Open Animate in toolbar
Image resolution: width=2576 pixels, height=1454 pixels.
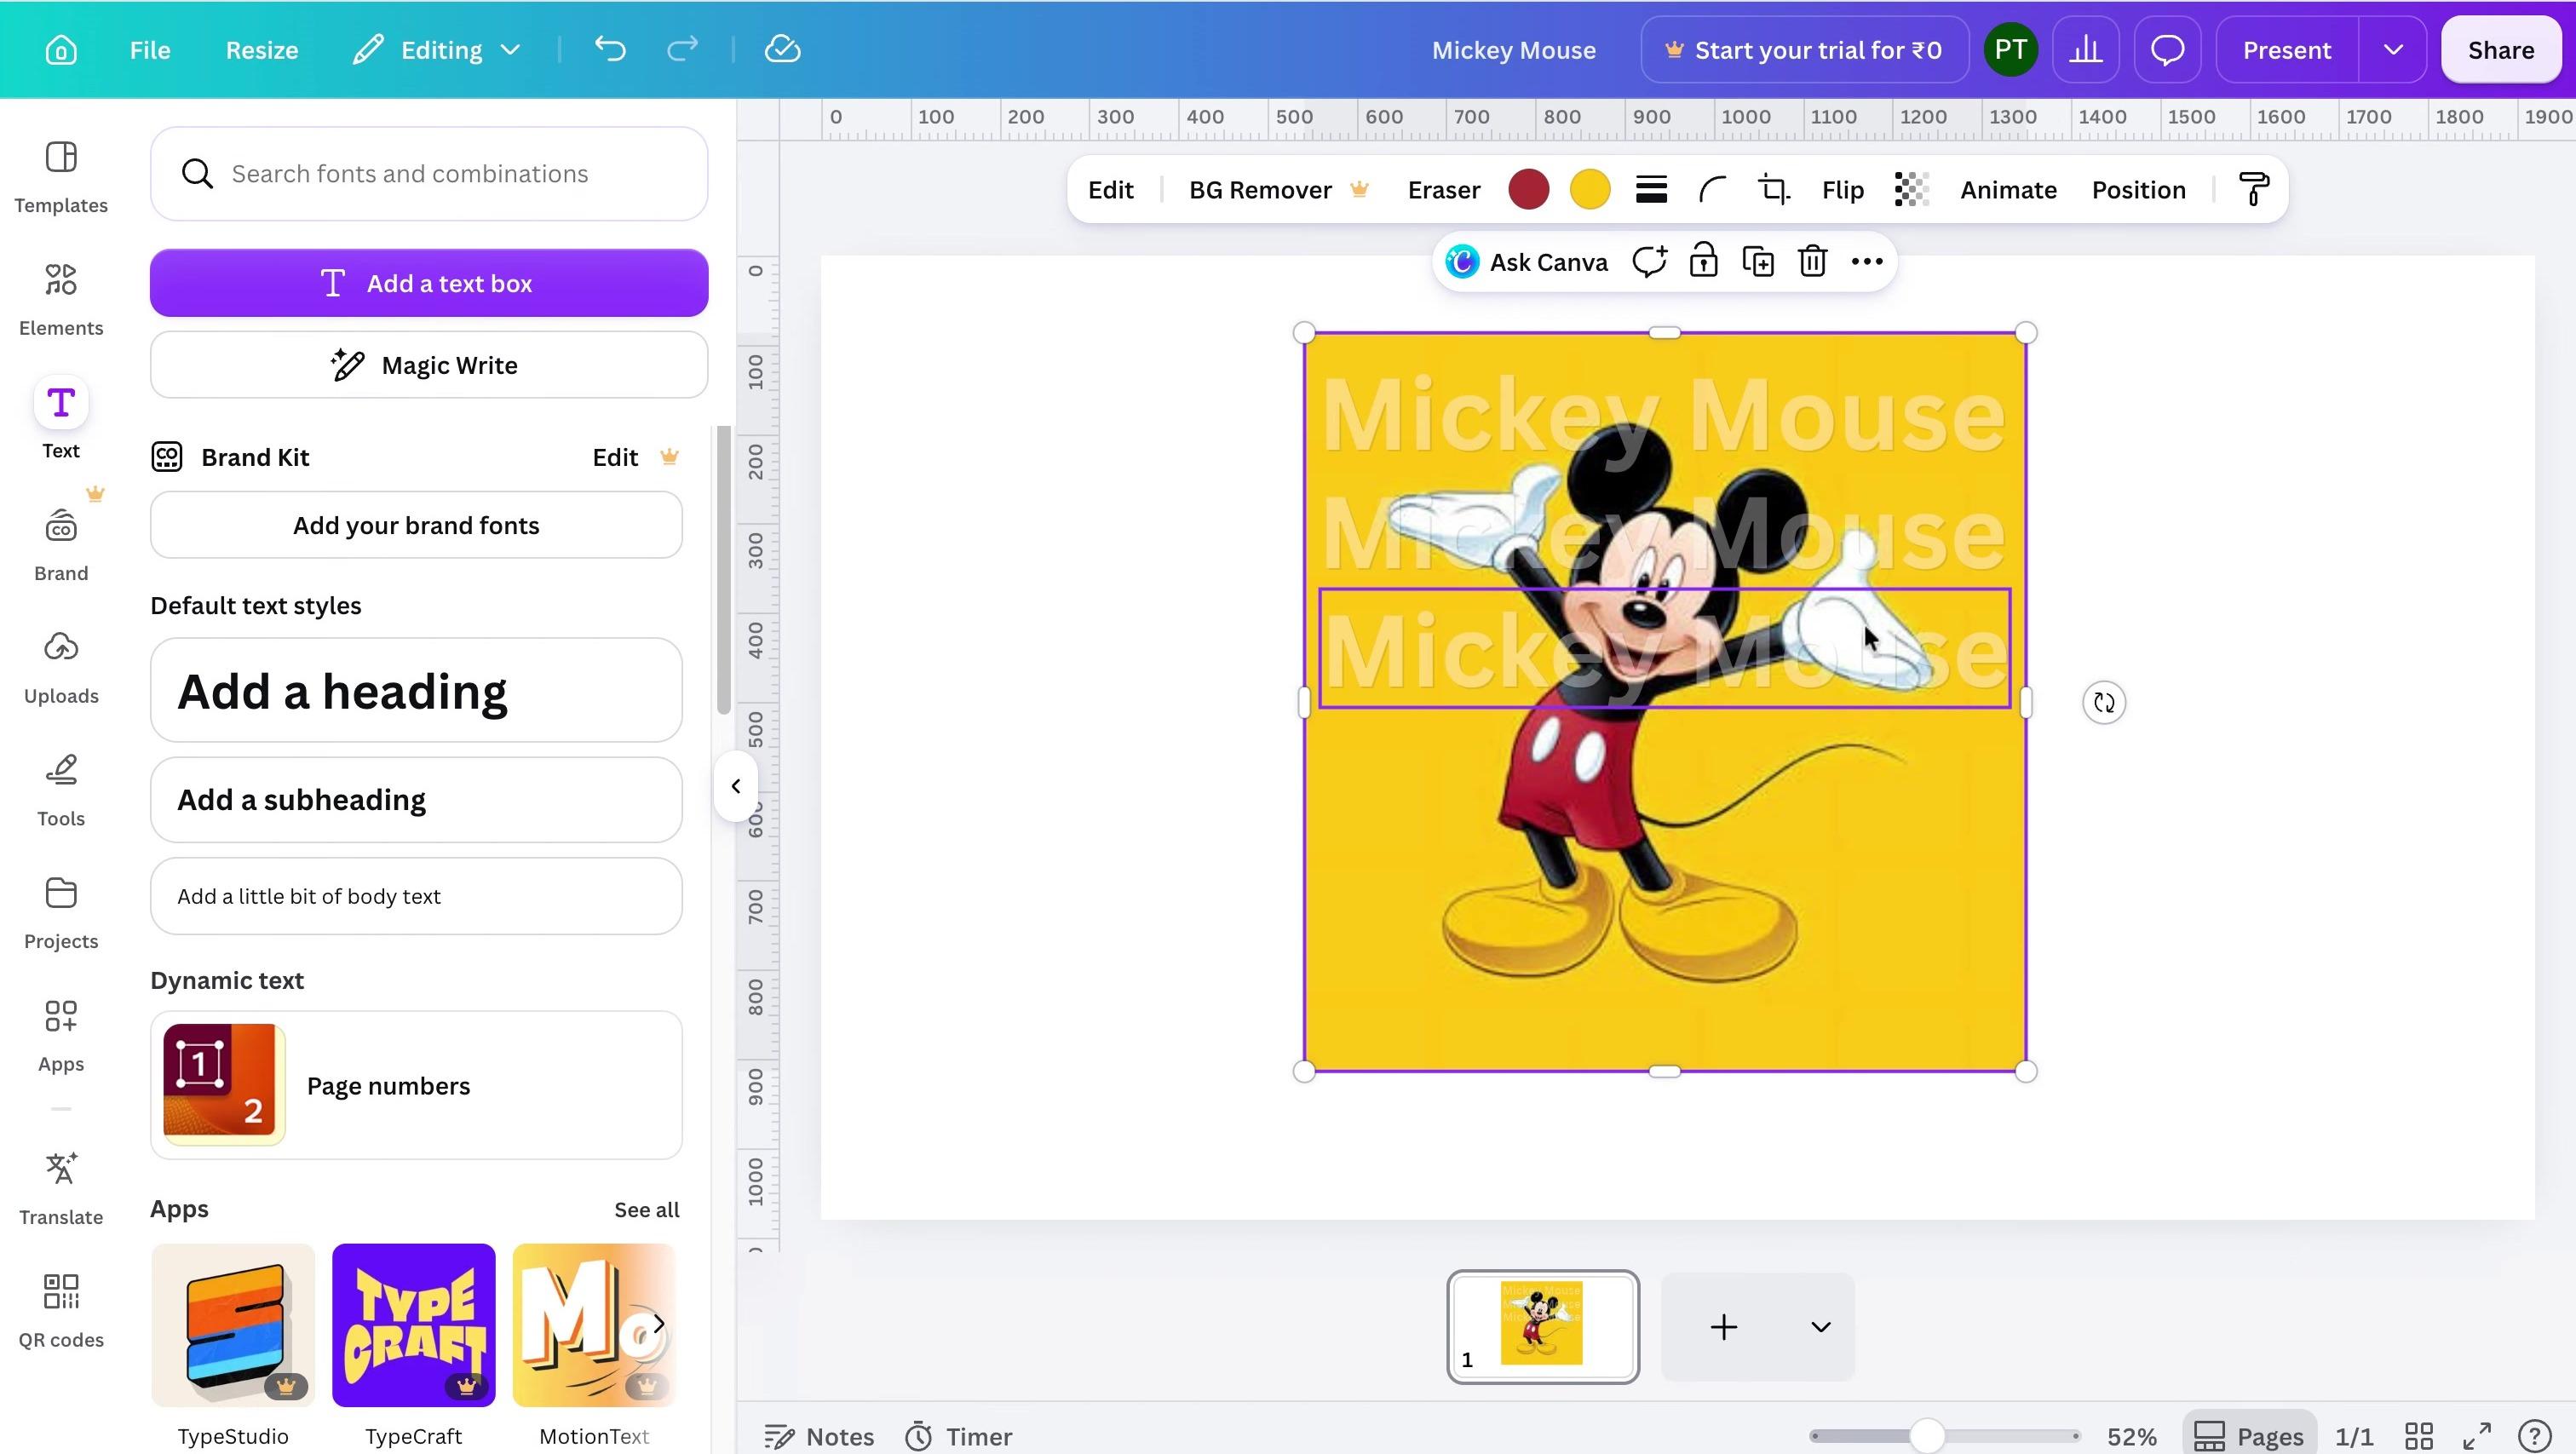point(2008,189)
